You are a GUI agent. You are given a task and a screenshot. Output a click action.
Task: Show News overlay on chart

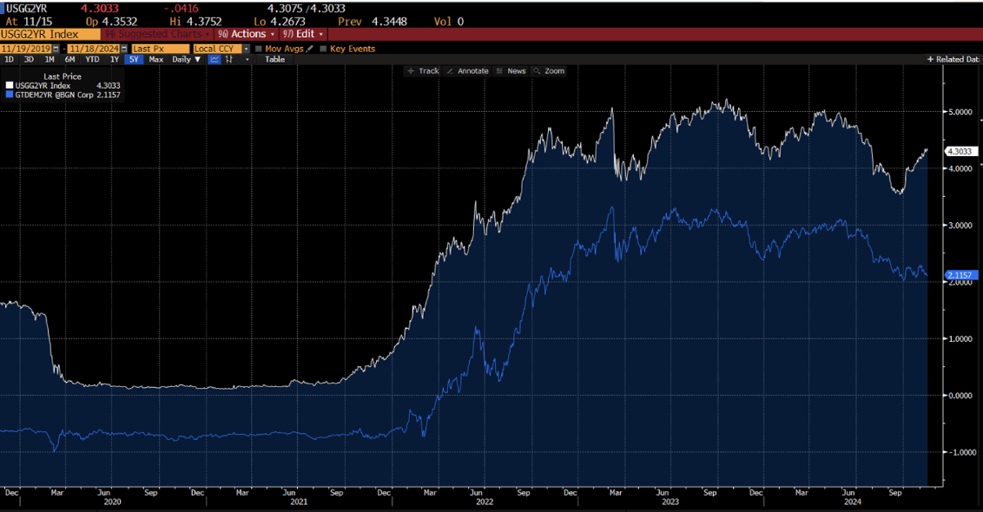point(511,71)
